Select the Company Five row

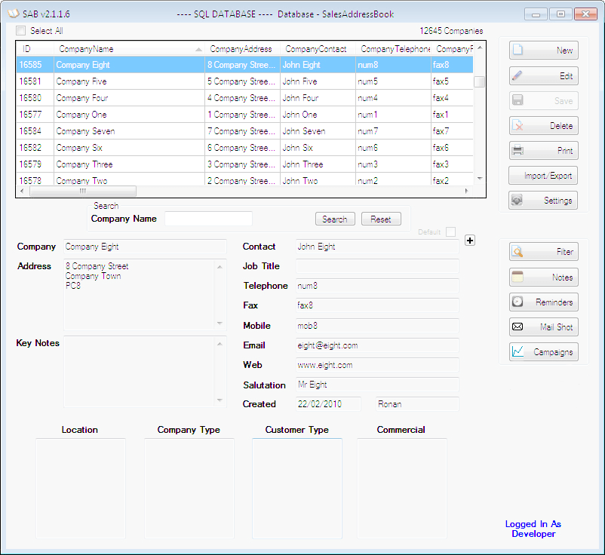point(244,81)
